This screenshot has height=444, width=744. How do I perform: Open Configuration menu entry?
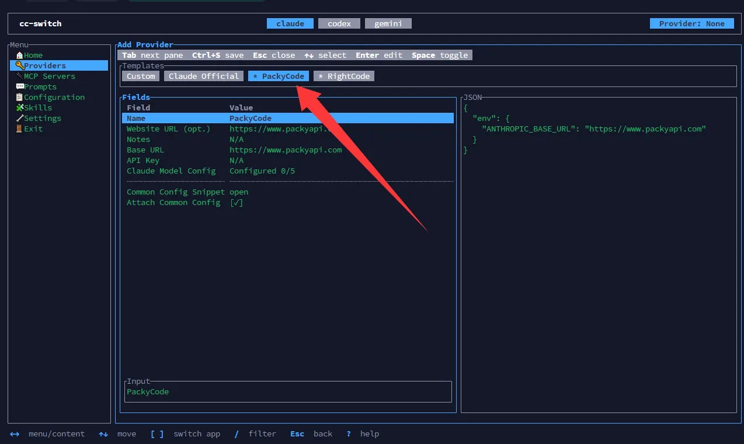pos(54,98)
